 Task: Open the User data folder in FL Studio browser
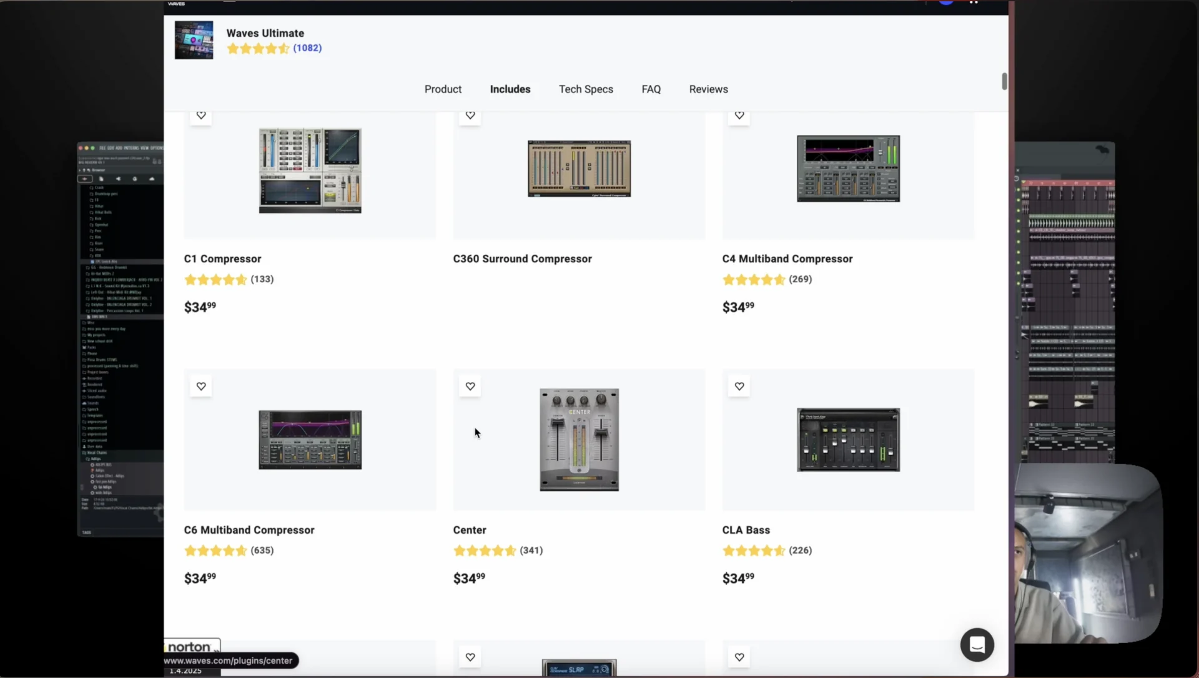(94, 446)
